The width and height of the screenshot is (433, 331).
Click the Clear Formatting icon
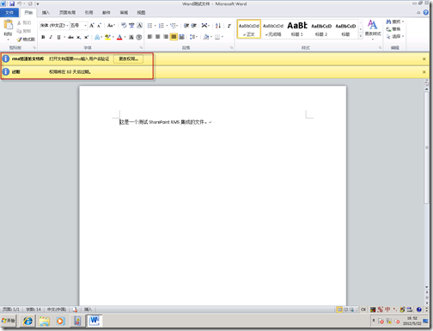pyautogui.click(x=124, y=26)
